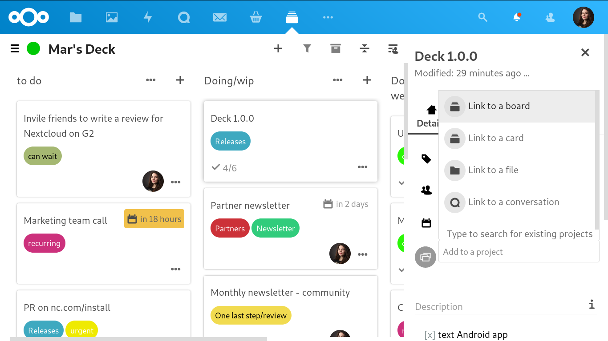
Task: Open the user avatar menu
Action: click(x=584, y=17)
